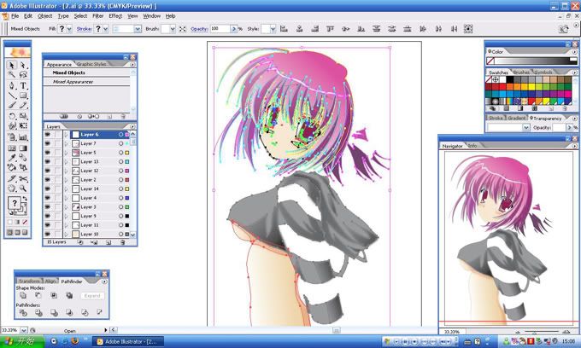
Task: Toggle lock box for Layer 4
Action: tap(57, 198)
